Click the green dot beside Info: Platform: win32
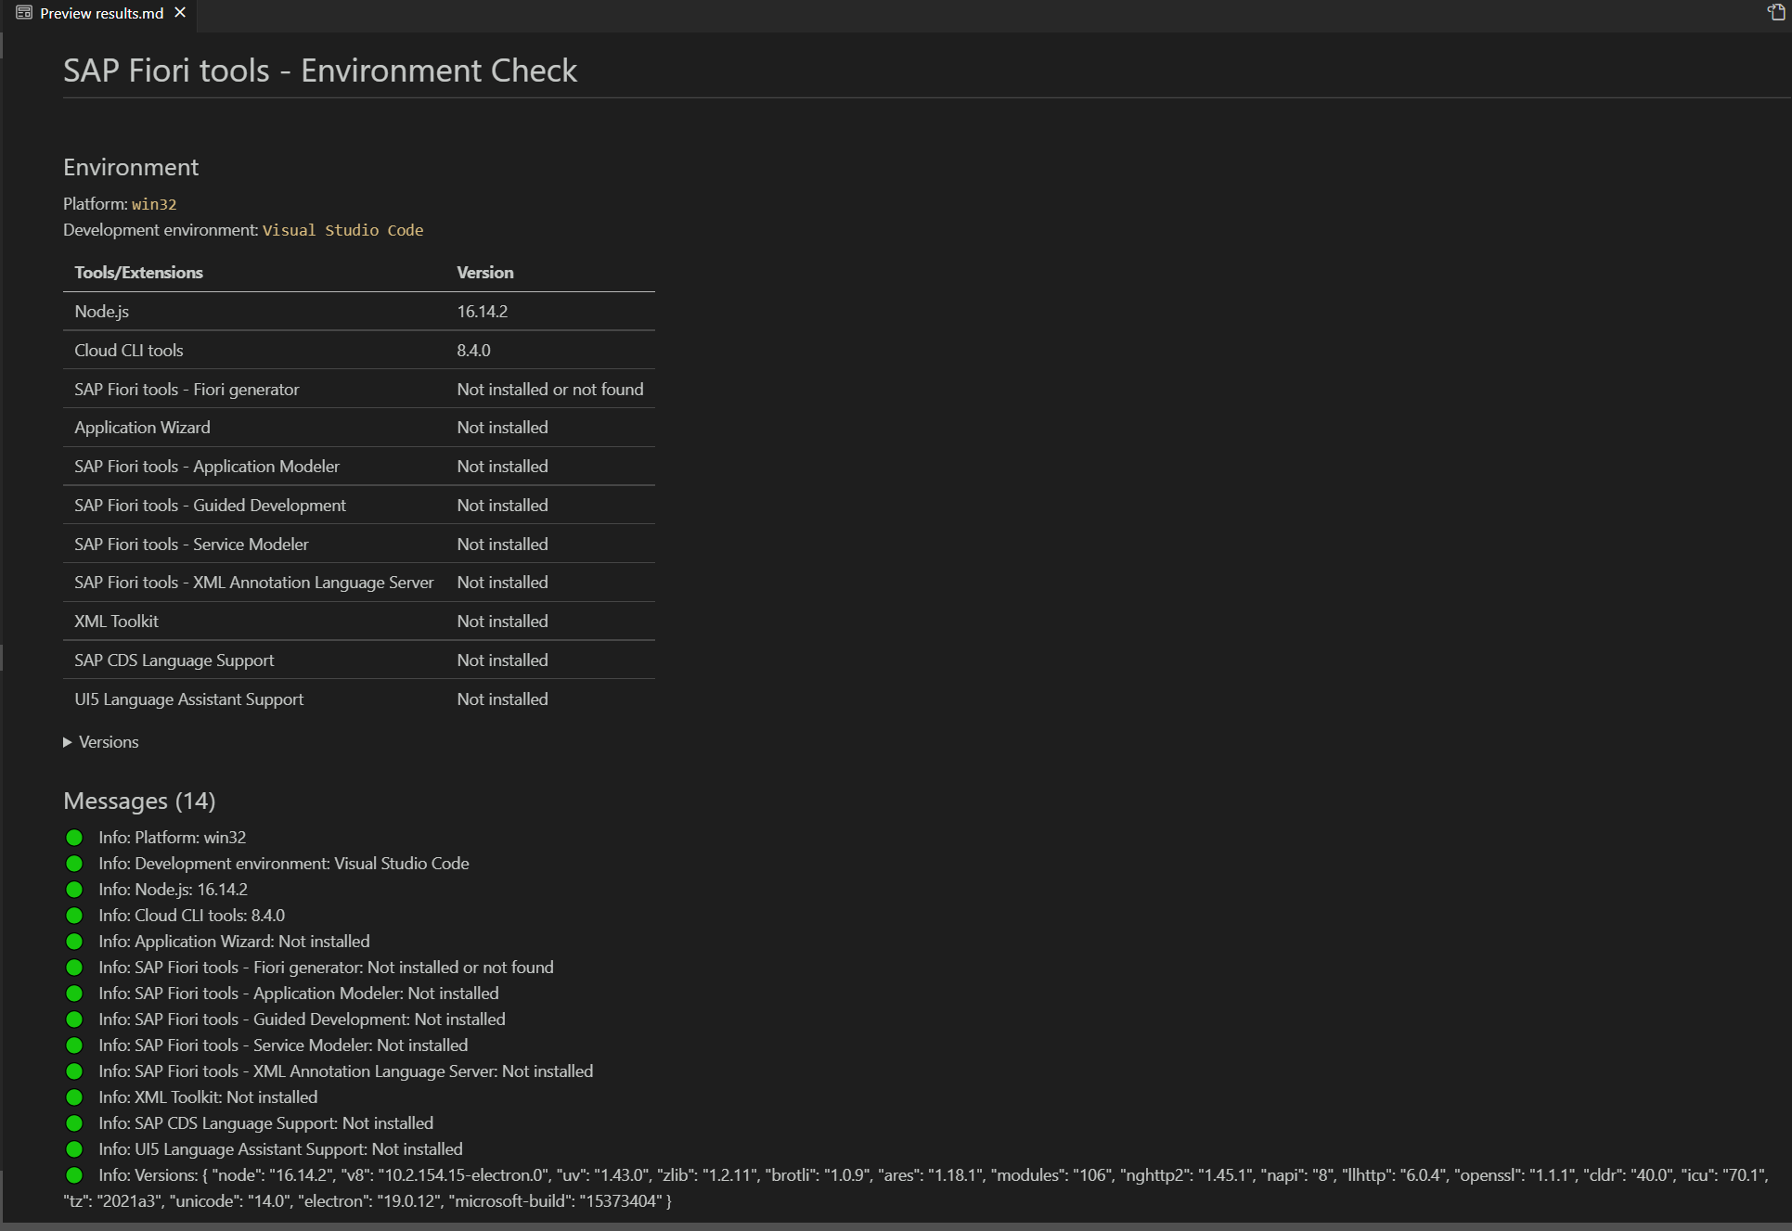 tap(74, 837)
